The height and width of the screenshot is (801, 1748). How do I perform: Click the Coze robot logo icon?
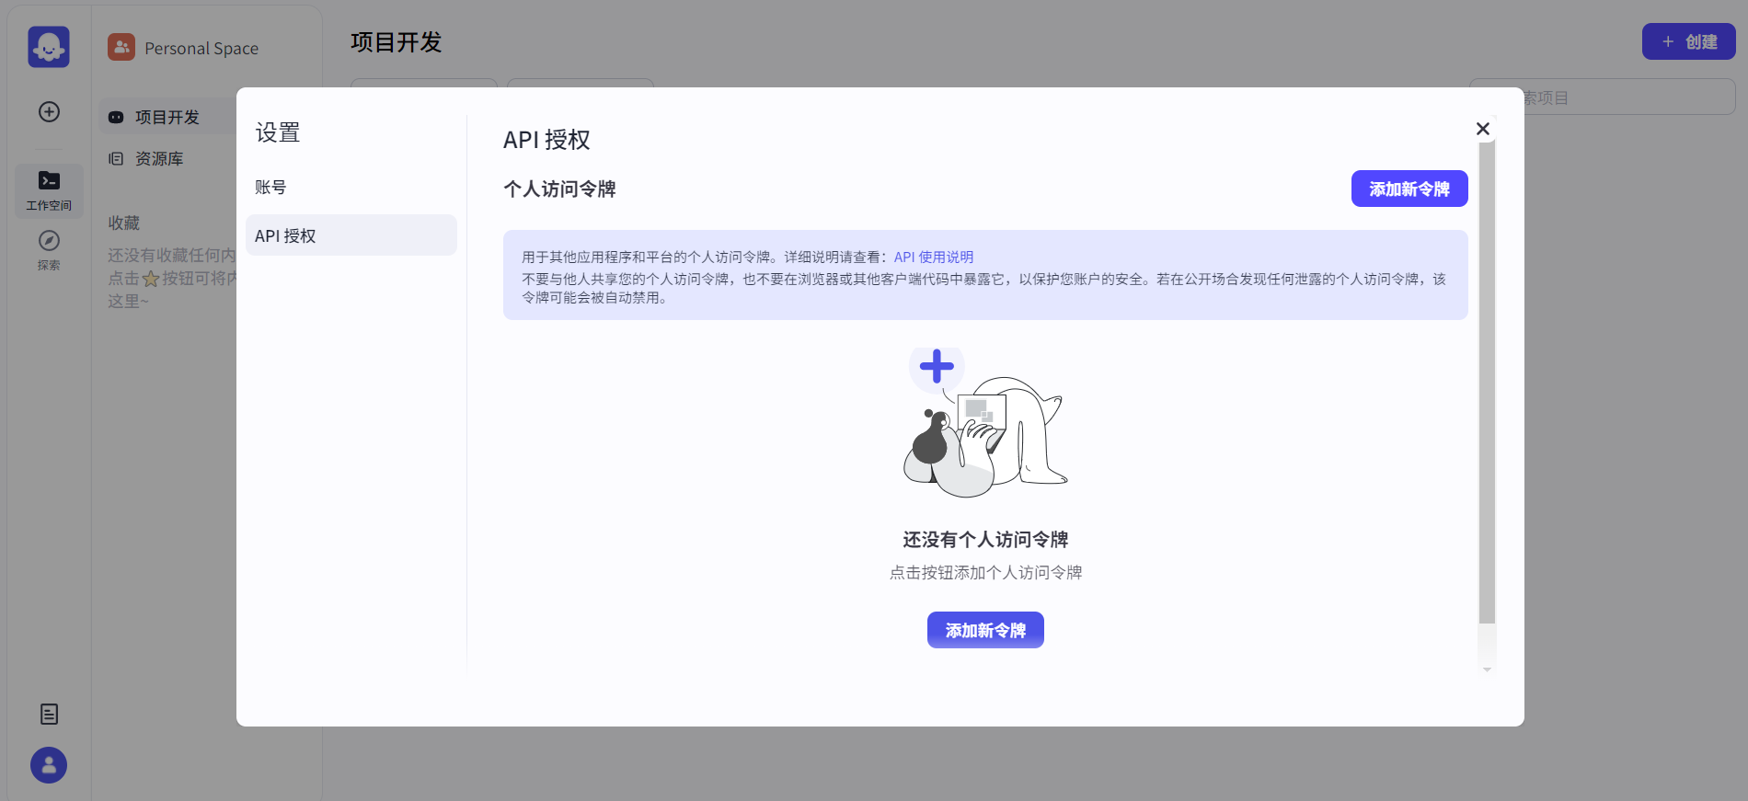[x=49, y=47]
